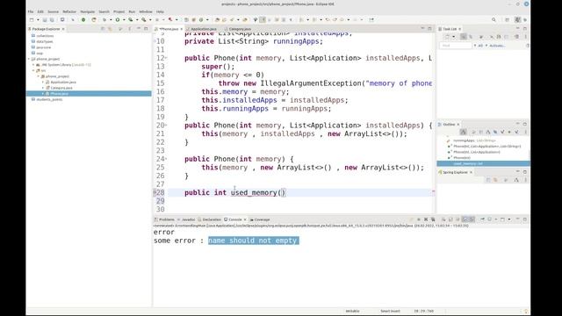Select the collections project
Screen dimensions: 562x316
click(45, 36)
